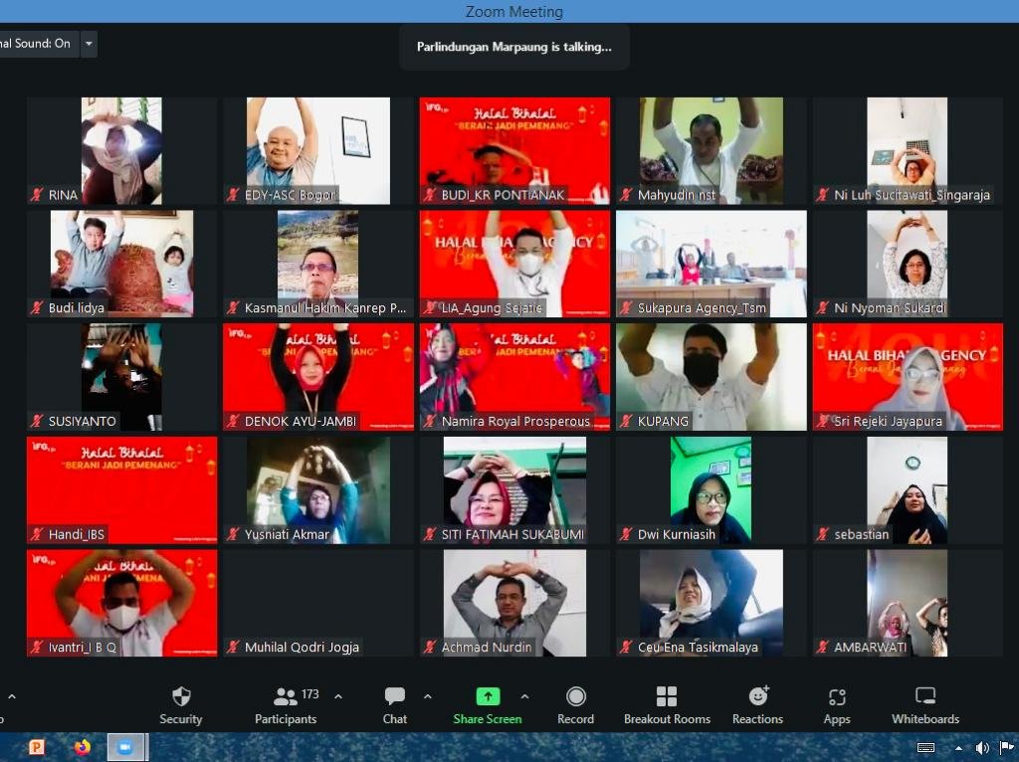Toggle the Original Sound: On button

pos(36,44)
